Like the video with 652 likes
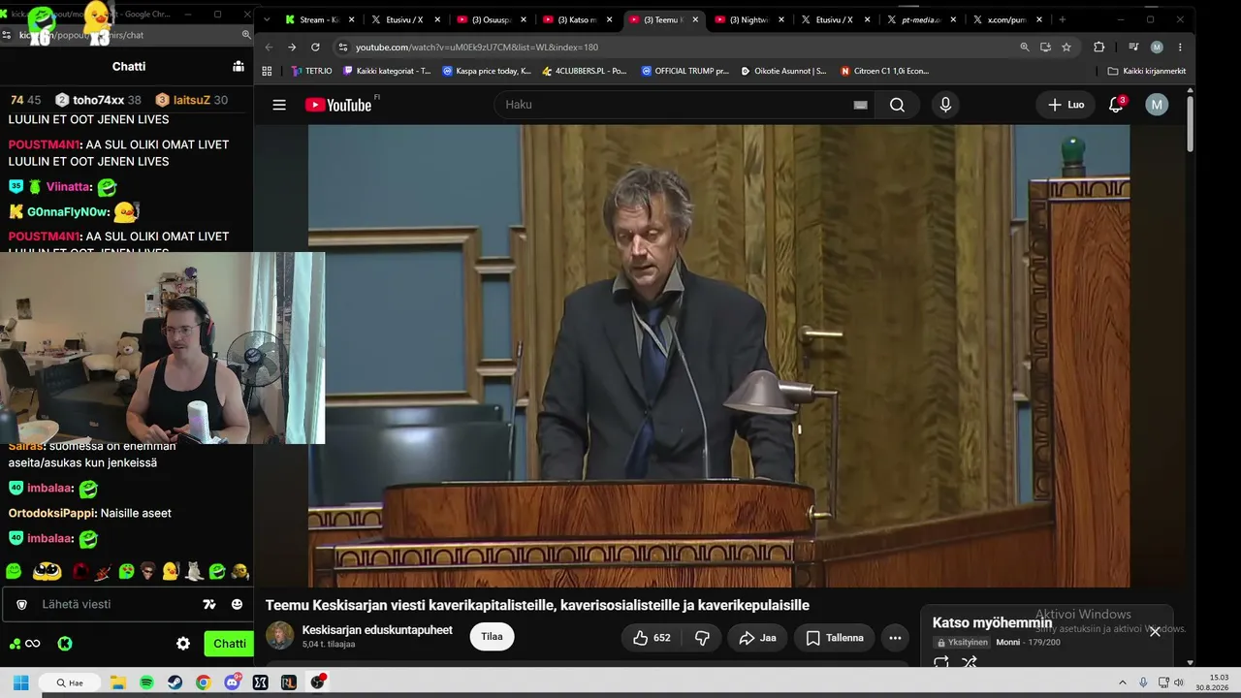The width and height of the screenshot is (1241, 698). tap(652, 638)
